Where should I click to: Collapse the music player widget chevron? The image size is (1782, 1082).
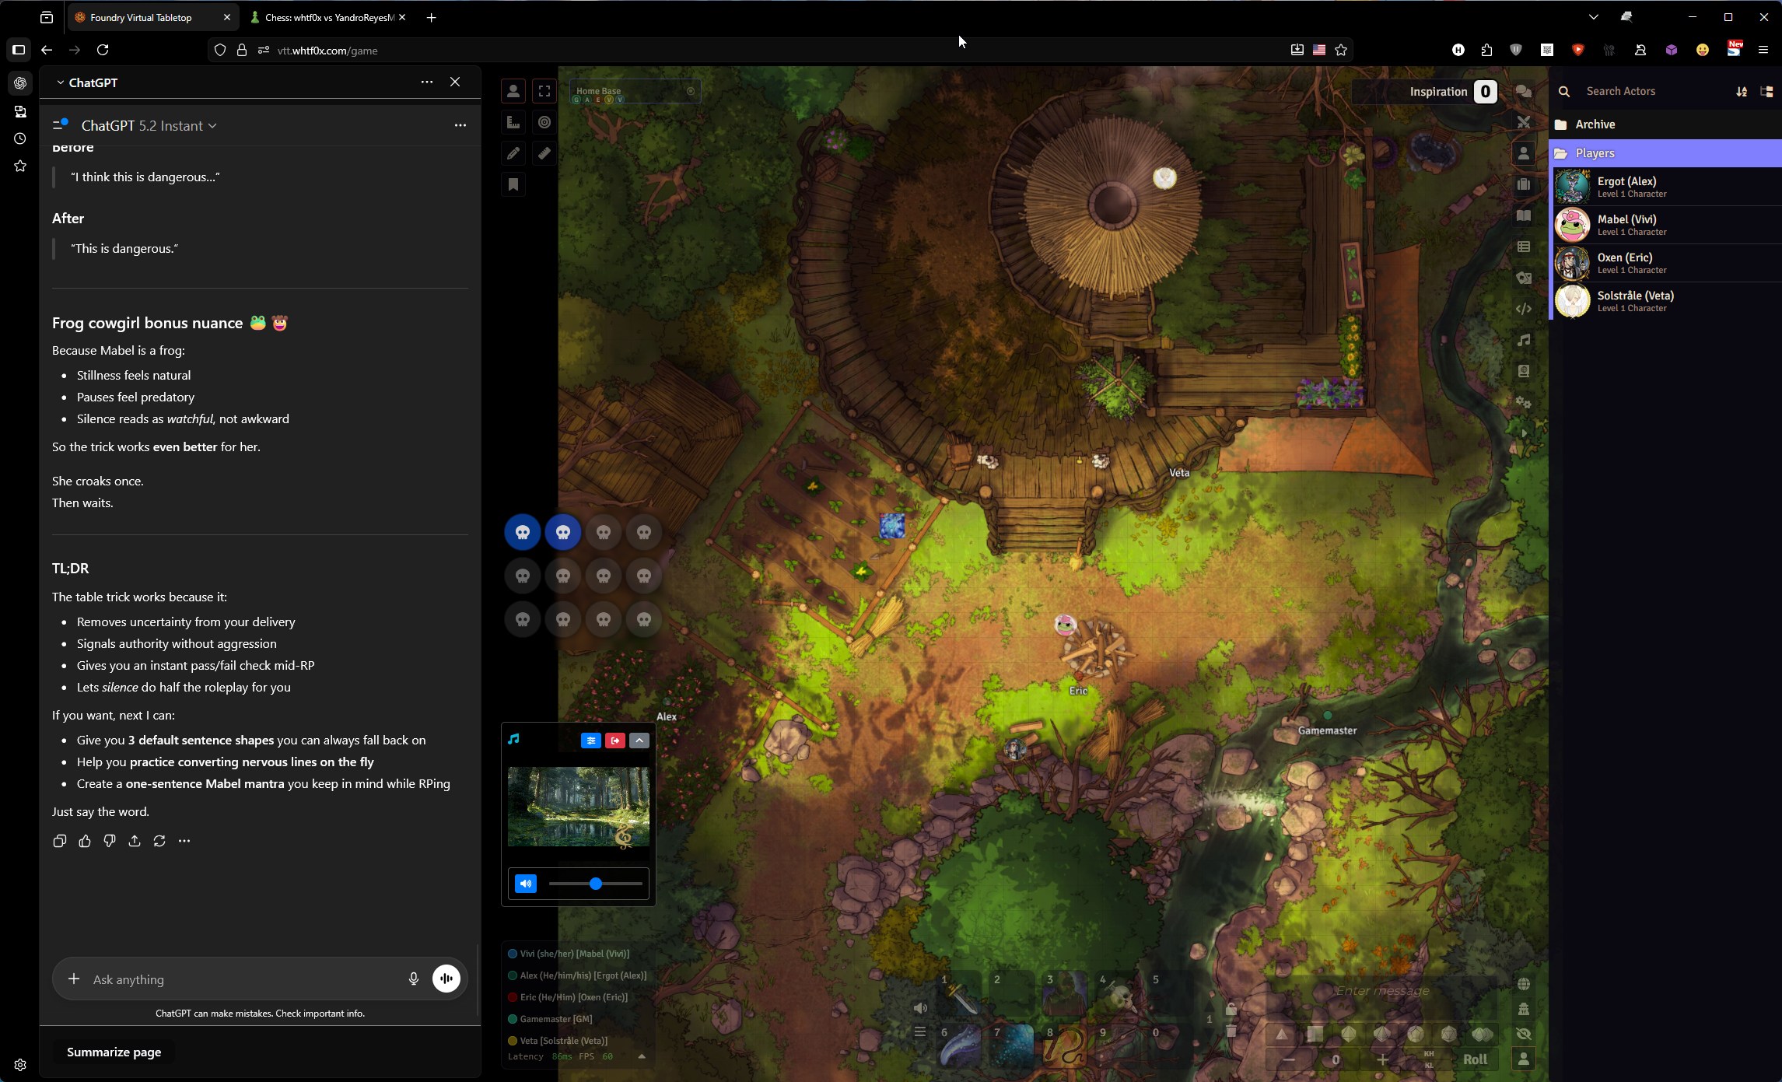coord(639,741)
